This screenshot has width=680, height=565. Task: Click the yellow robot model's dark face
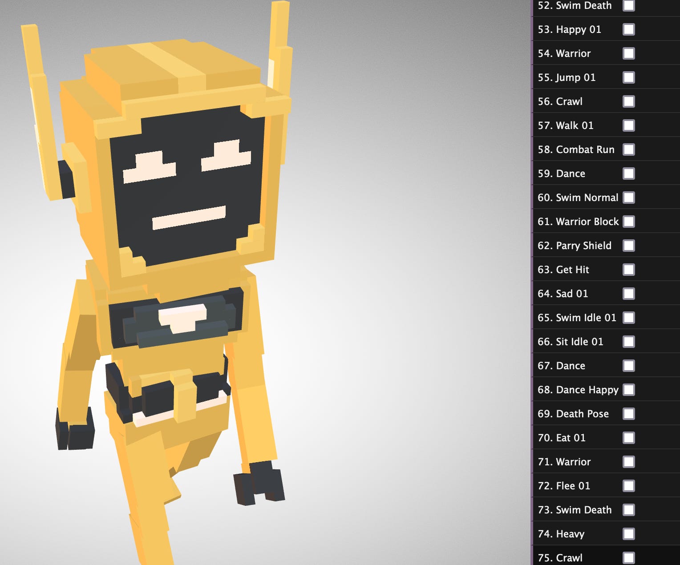(187, 187)
